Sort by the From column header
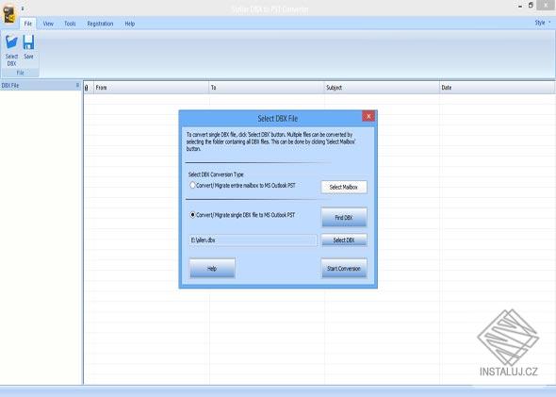Screen dimensions: 556x397 pyautogui.click(x=152, y=88)
